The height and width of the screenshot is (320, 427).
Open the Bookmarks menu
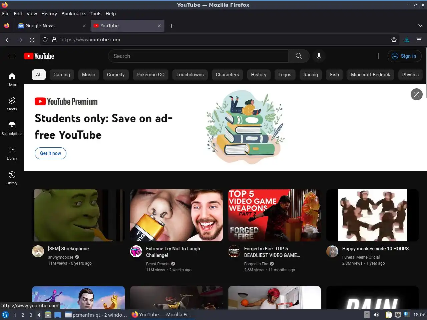coord(74,14)
